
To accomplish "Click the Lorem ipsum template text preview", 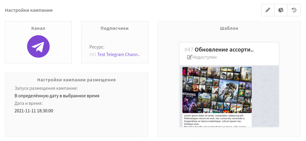I will (217, 121).
